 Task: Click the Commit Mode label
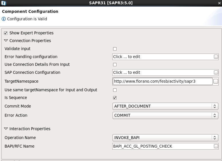pos(18,106)
